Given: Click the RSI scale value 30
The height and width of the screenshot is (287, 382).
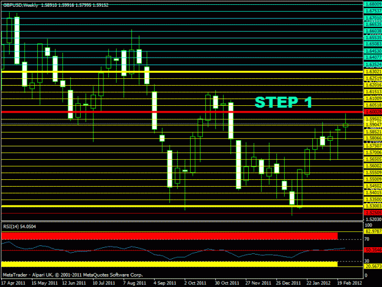Looking at the screenshot, I should tap(367, 261).
